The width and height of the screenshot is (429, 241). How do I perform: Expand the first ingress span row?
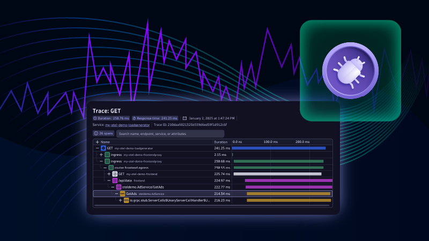pos(101,154)
